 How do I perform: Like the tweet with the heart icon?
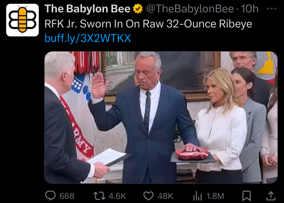(x=148, y=196)
